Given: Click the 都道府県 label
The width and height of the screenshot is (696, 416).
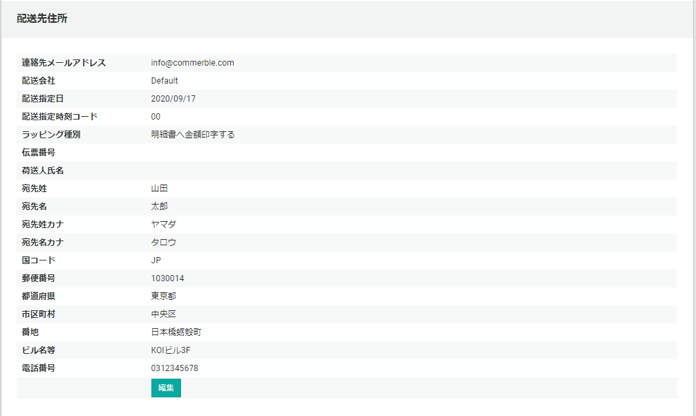Looking at the screenshot, I should tap(39, 296).
